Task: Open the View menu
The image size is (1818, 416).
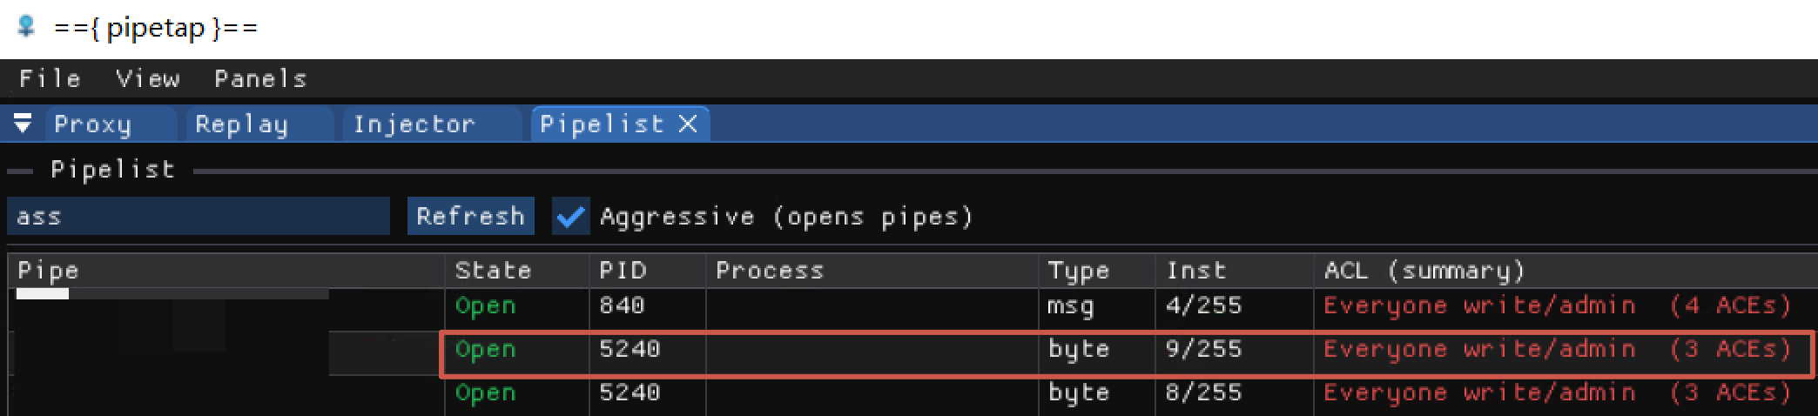Action: click(x=148, y=78)
